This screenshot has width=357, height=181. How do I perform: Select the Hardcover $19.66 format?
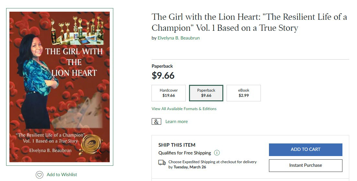pos(169,93)
